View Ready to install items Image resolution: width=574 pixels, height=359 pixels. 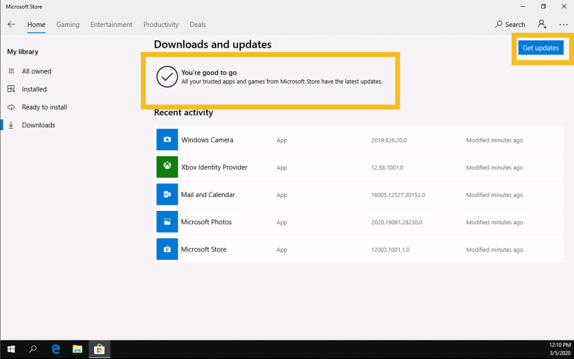pos(45,107)
